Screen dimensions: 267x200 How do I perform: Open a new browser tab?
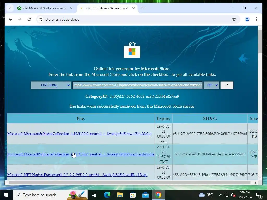pyautogui.click(x=143, y=8)
